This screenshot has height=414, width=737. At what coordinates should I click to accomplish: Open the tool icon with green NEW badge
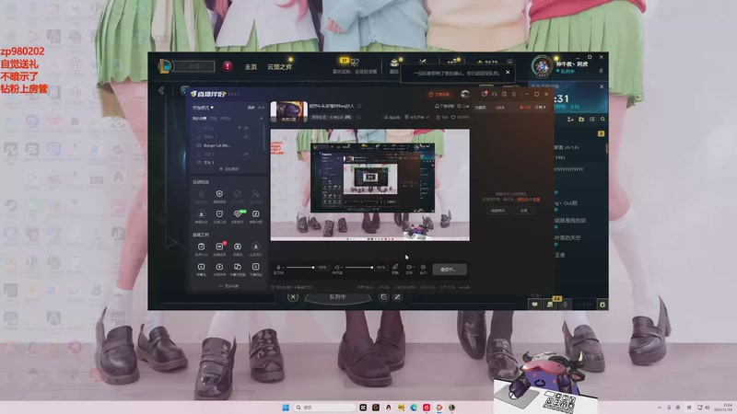(238, 214)
